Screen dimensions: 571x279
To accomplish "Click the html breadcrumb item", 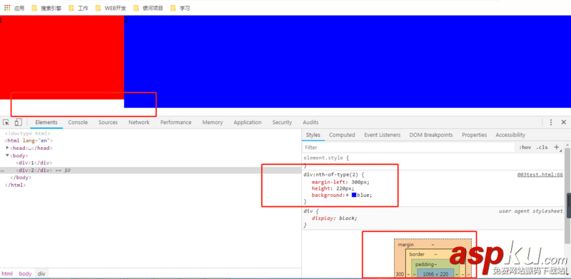I will [x=7, y=273].
